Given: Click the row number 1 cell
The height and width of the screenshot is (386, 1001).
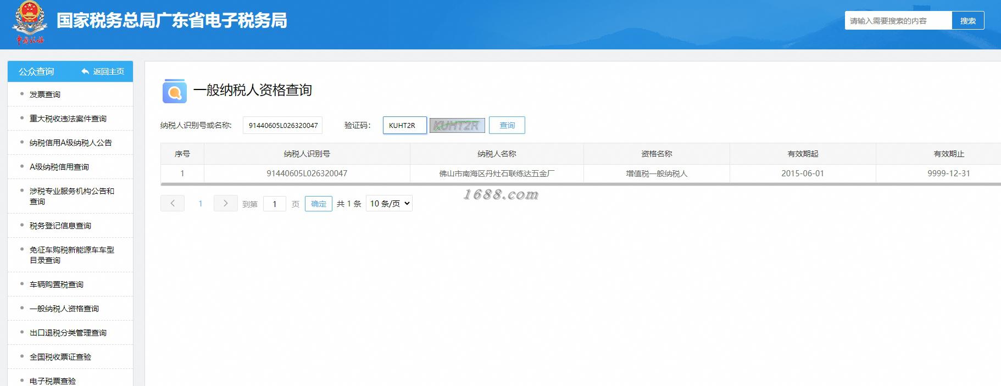Looking at the screenshot, I should click(182, 174).
